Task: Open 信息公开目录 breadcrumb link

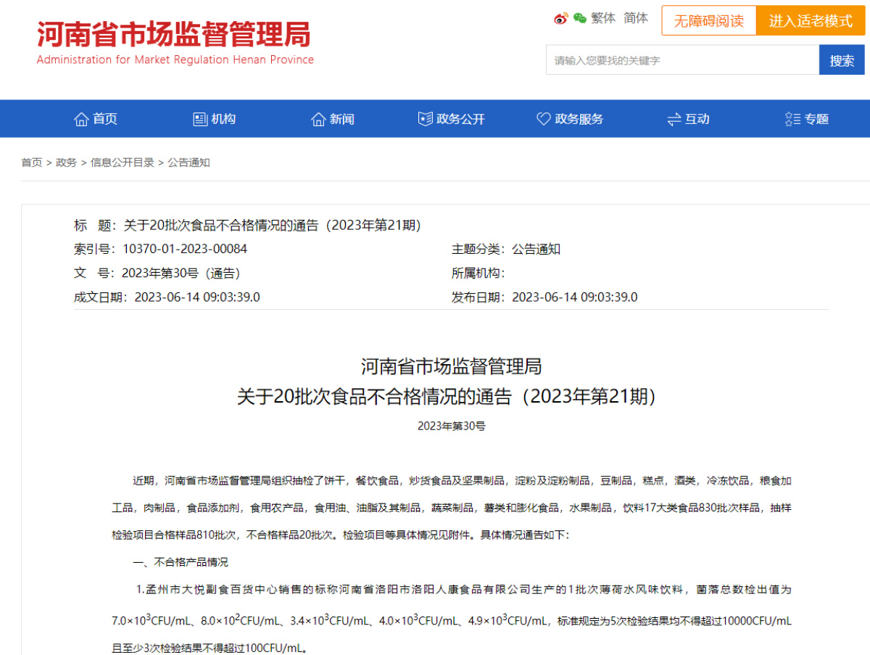Action: (122, 162)
